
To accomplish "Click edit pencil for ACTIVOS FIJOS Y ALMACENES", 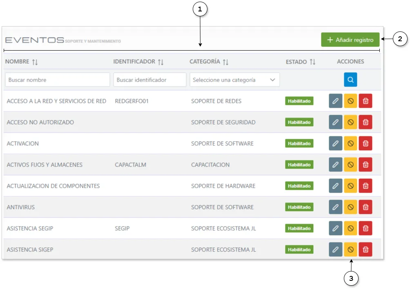I will pos(335,165).
